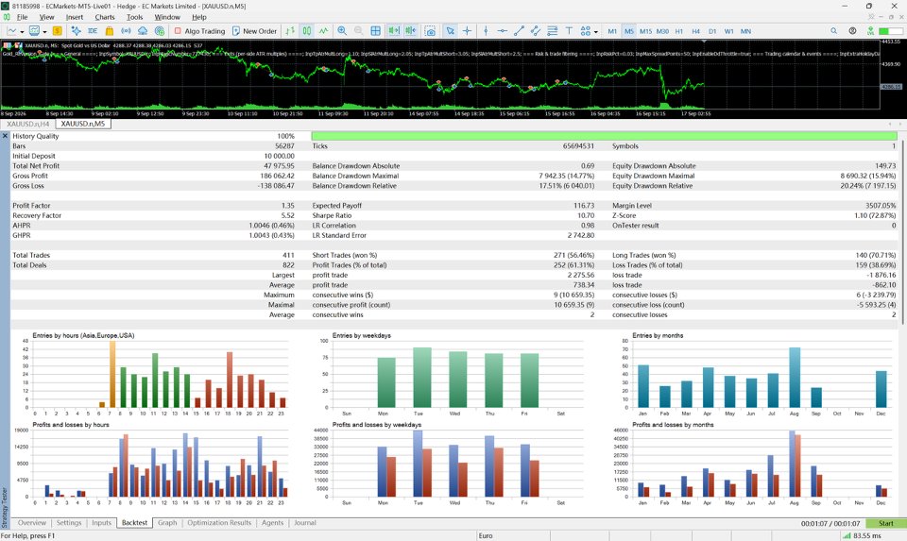Select the M15 timeframe
The width and height of the screenshot is (907, 541).
tap(645, 31)
